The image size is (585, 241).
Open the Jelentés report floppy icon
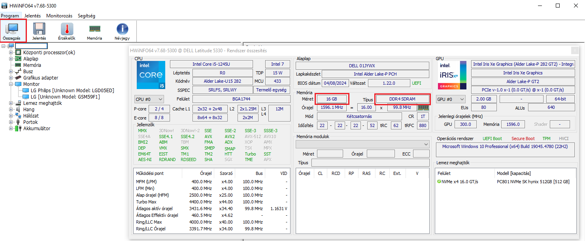[x=39, y=31]
